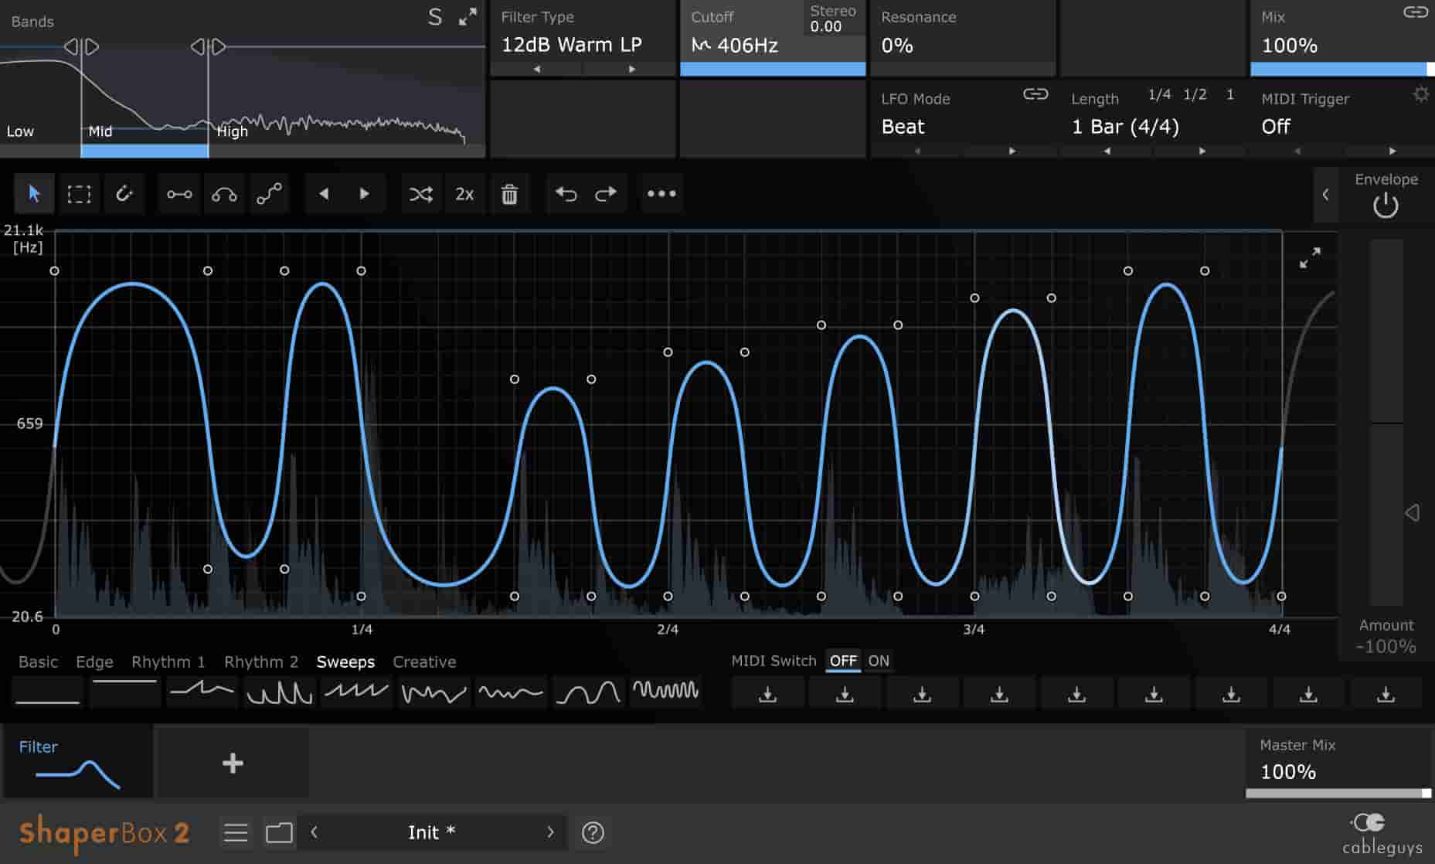
Task: Open help with the question mark button
Action: click(x=591, y=833)
